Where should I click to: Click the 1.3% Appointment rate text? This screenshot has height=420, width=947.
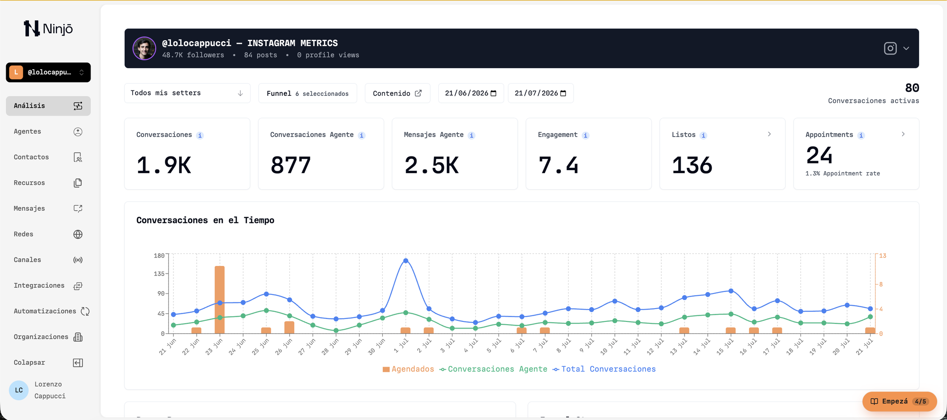click(x=843, y=173)
